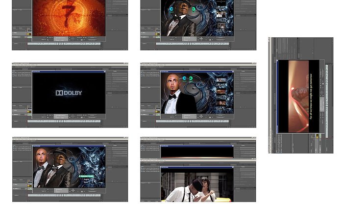343x204 pixels.
Task: Click the green highlighted button in the two-men menu
Action: [x=86, y=177]
